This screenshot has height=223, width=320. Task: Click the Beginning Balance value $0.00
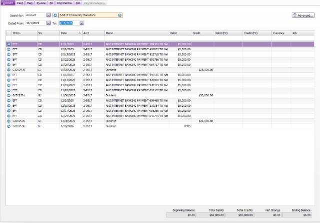[181, 215]
